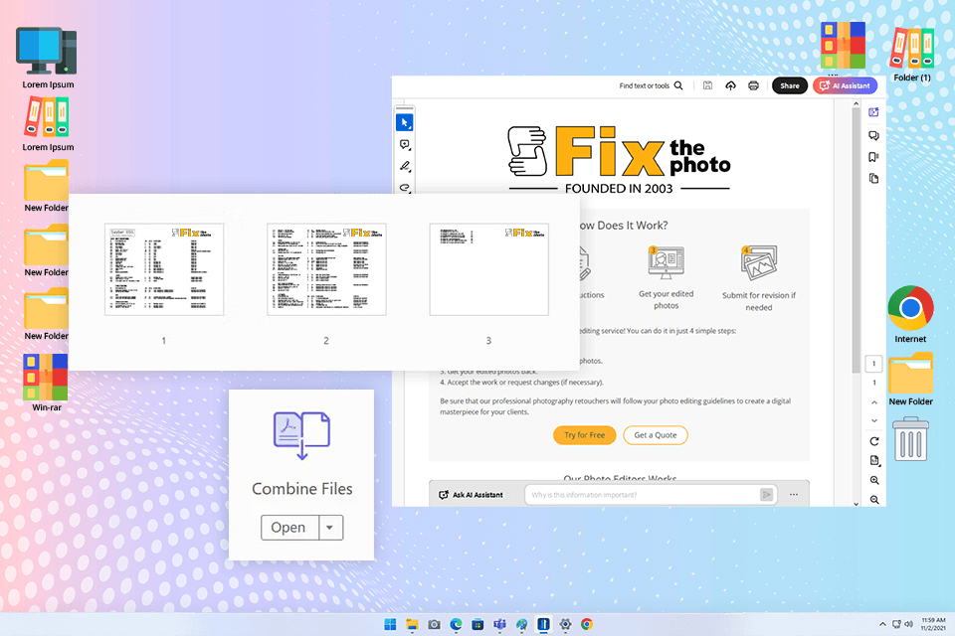The image size is (955, 636).
Task: Click the scroll-down arrow of PDF scrollbar
Action: pyautogui.click(x=856, y=503)
